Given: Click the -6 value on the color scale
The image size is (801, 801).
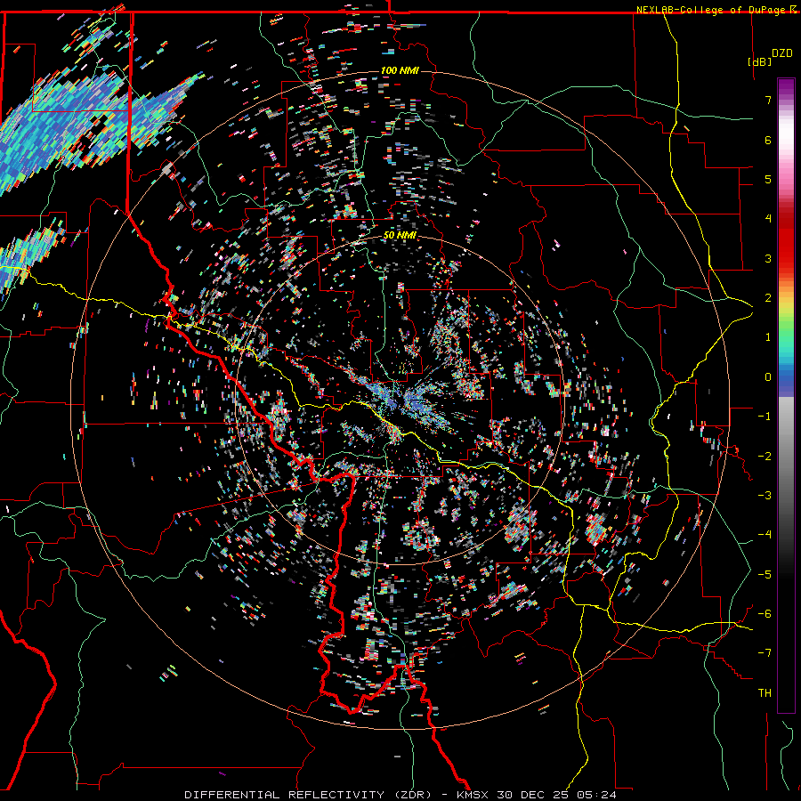Looking at the screenshot, I should click(x=765, y=614).
